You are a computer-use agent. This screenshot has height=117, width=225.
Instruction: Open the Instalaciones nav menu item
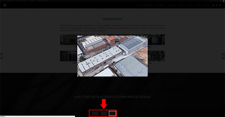160,5
